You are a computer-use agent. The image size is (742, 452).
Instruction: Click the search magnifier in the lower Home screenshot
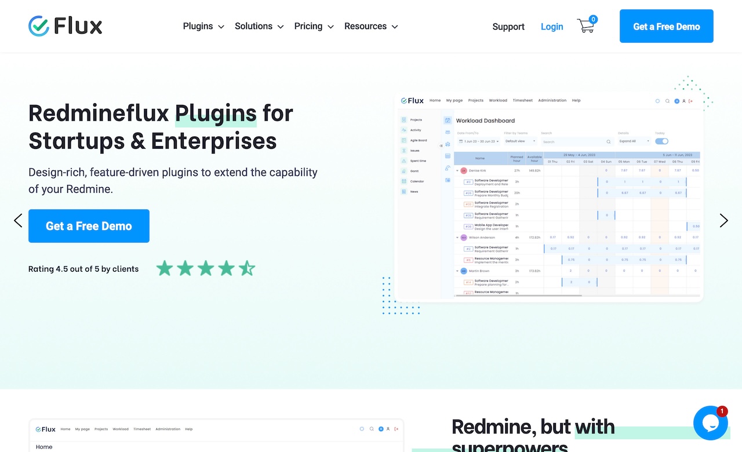click(371, 429)
